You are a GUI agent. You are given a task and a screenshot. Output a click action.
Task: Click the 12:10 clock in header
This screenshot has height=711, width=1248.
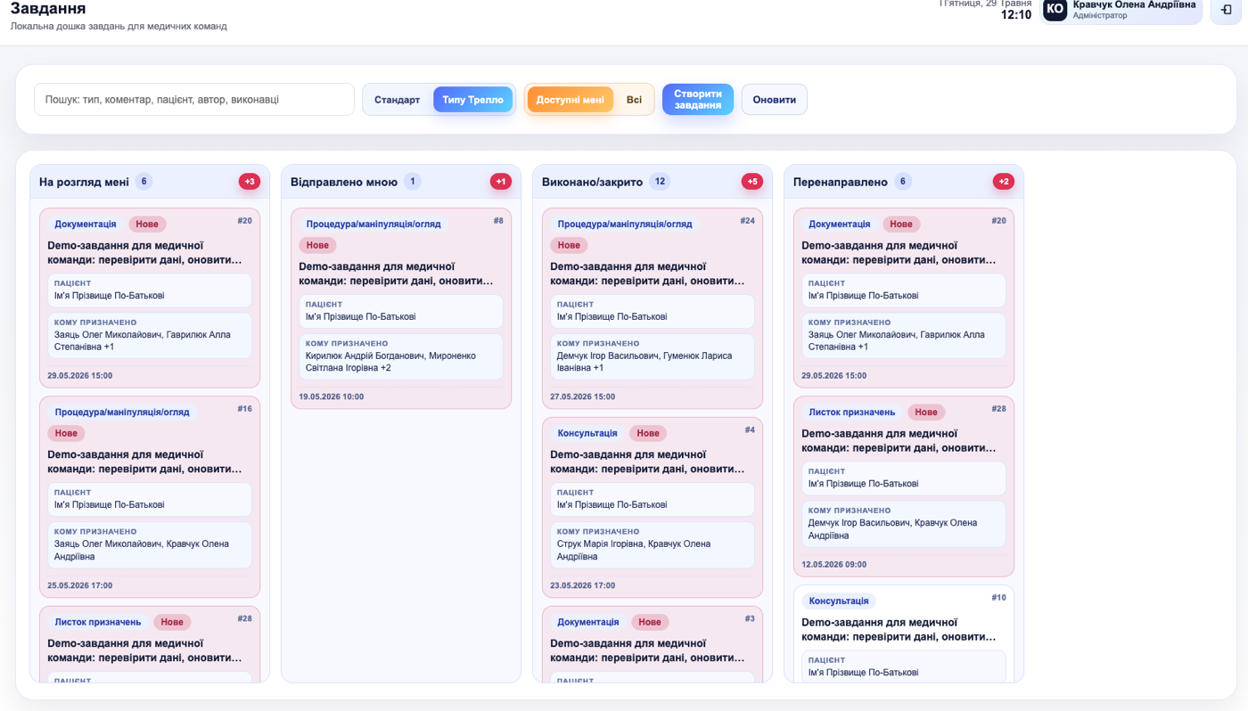point(1016,15)
